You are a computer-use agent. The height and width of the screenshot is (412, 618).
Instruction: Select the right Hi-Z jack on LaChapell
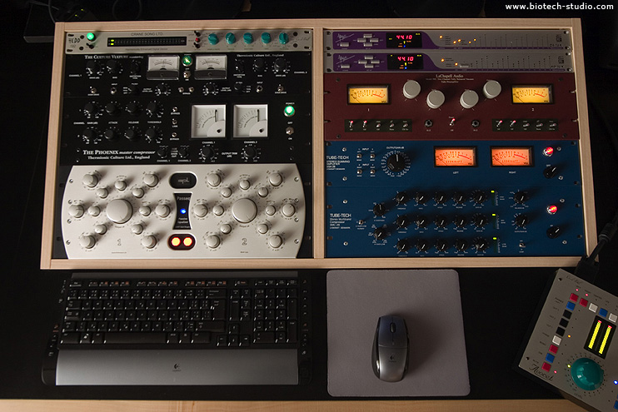point(476,124)
